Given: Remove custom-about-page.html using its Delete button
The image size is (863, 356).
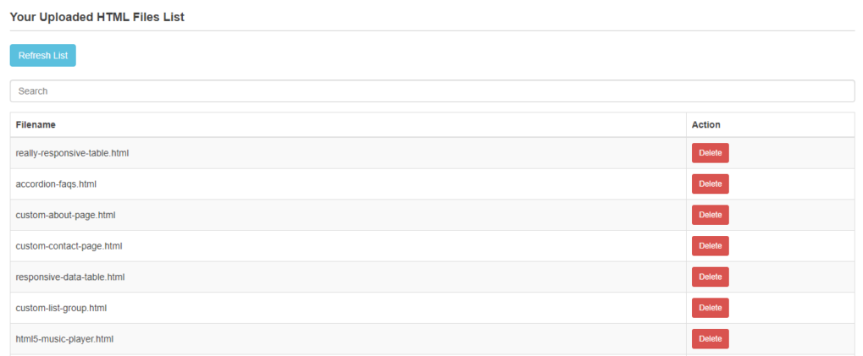Looking at the screenshot, I should (710, 215).
